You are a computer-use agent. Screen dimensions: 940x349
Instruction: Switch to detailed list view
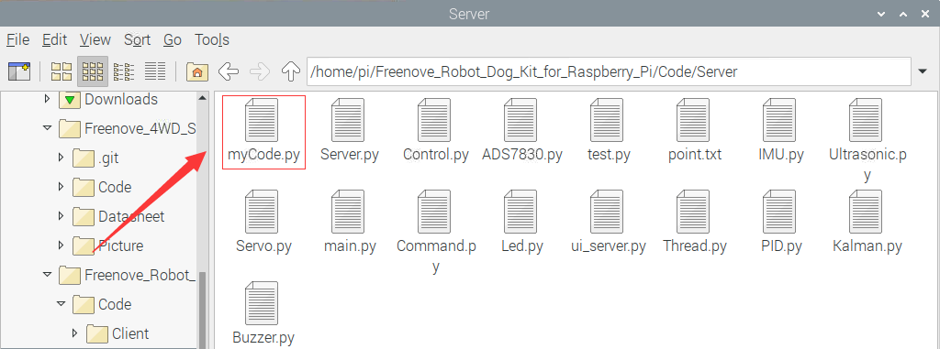[x=154, y=71]
